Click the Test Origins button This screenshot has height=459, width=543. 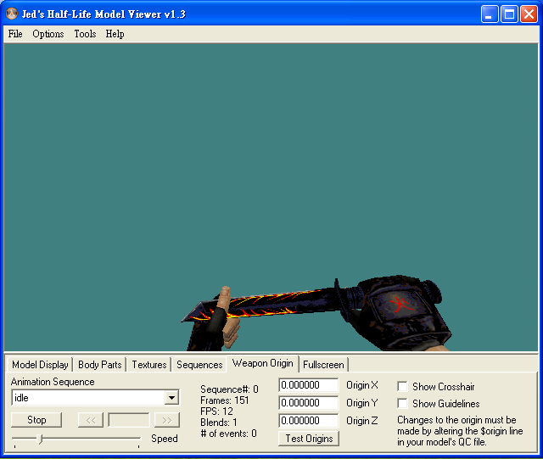click(309, 439)
